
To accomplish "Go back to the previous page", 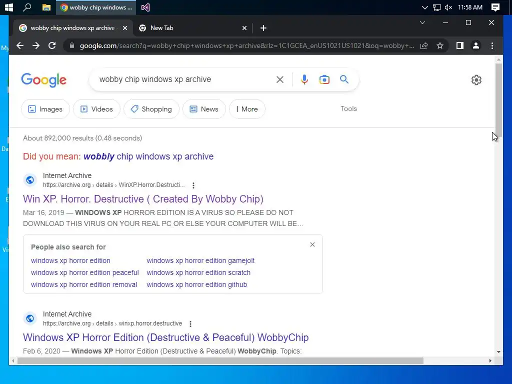I will click(x=20, y=45).
